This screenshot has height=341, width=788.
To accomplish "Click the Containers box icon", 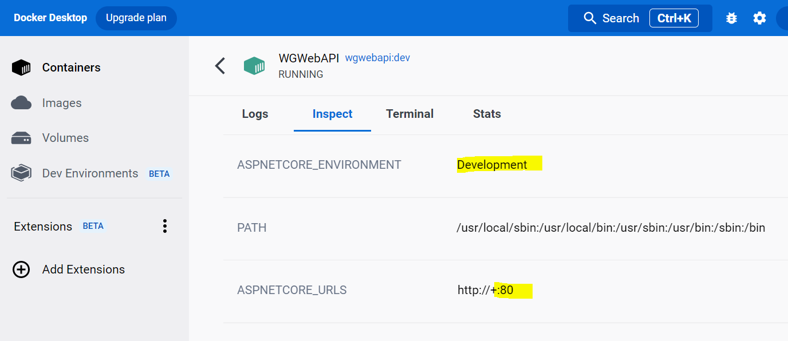I will (21, 68).
